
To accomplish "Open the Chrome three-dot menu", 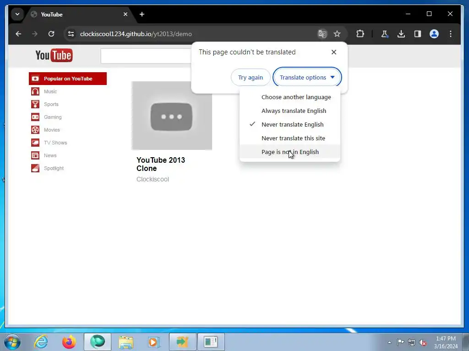I will (451, 34).
